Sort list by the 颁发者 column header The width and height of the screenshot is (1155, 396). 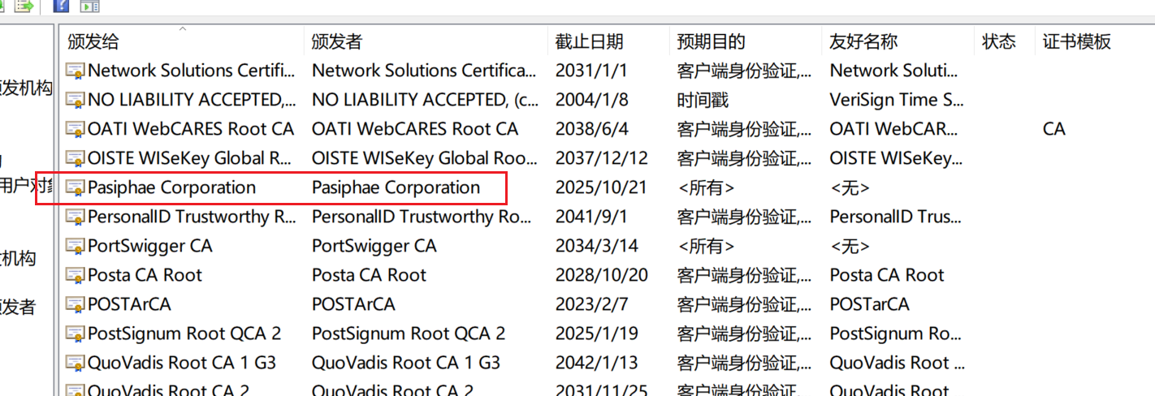coord(337,42)
